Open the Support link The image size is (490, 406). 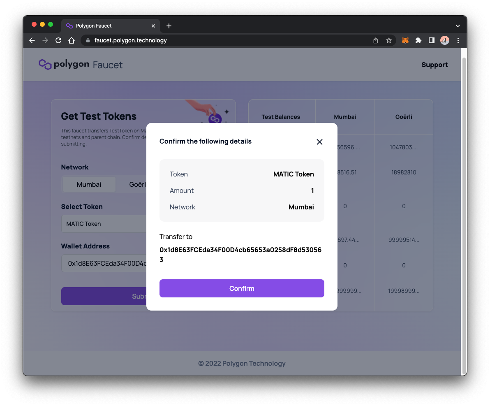point(435,65)
